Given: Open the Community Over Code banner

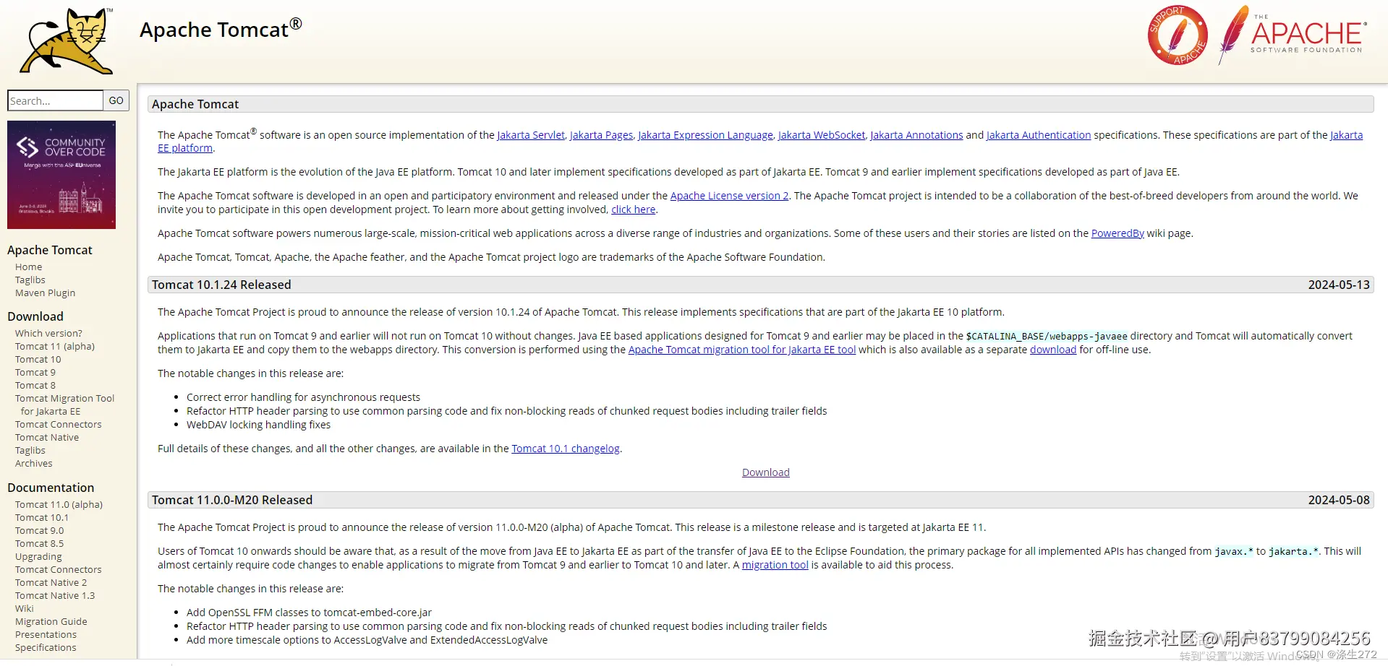Looking at the screenshot, I should click(x=61, y=175).
